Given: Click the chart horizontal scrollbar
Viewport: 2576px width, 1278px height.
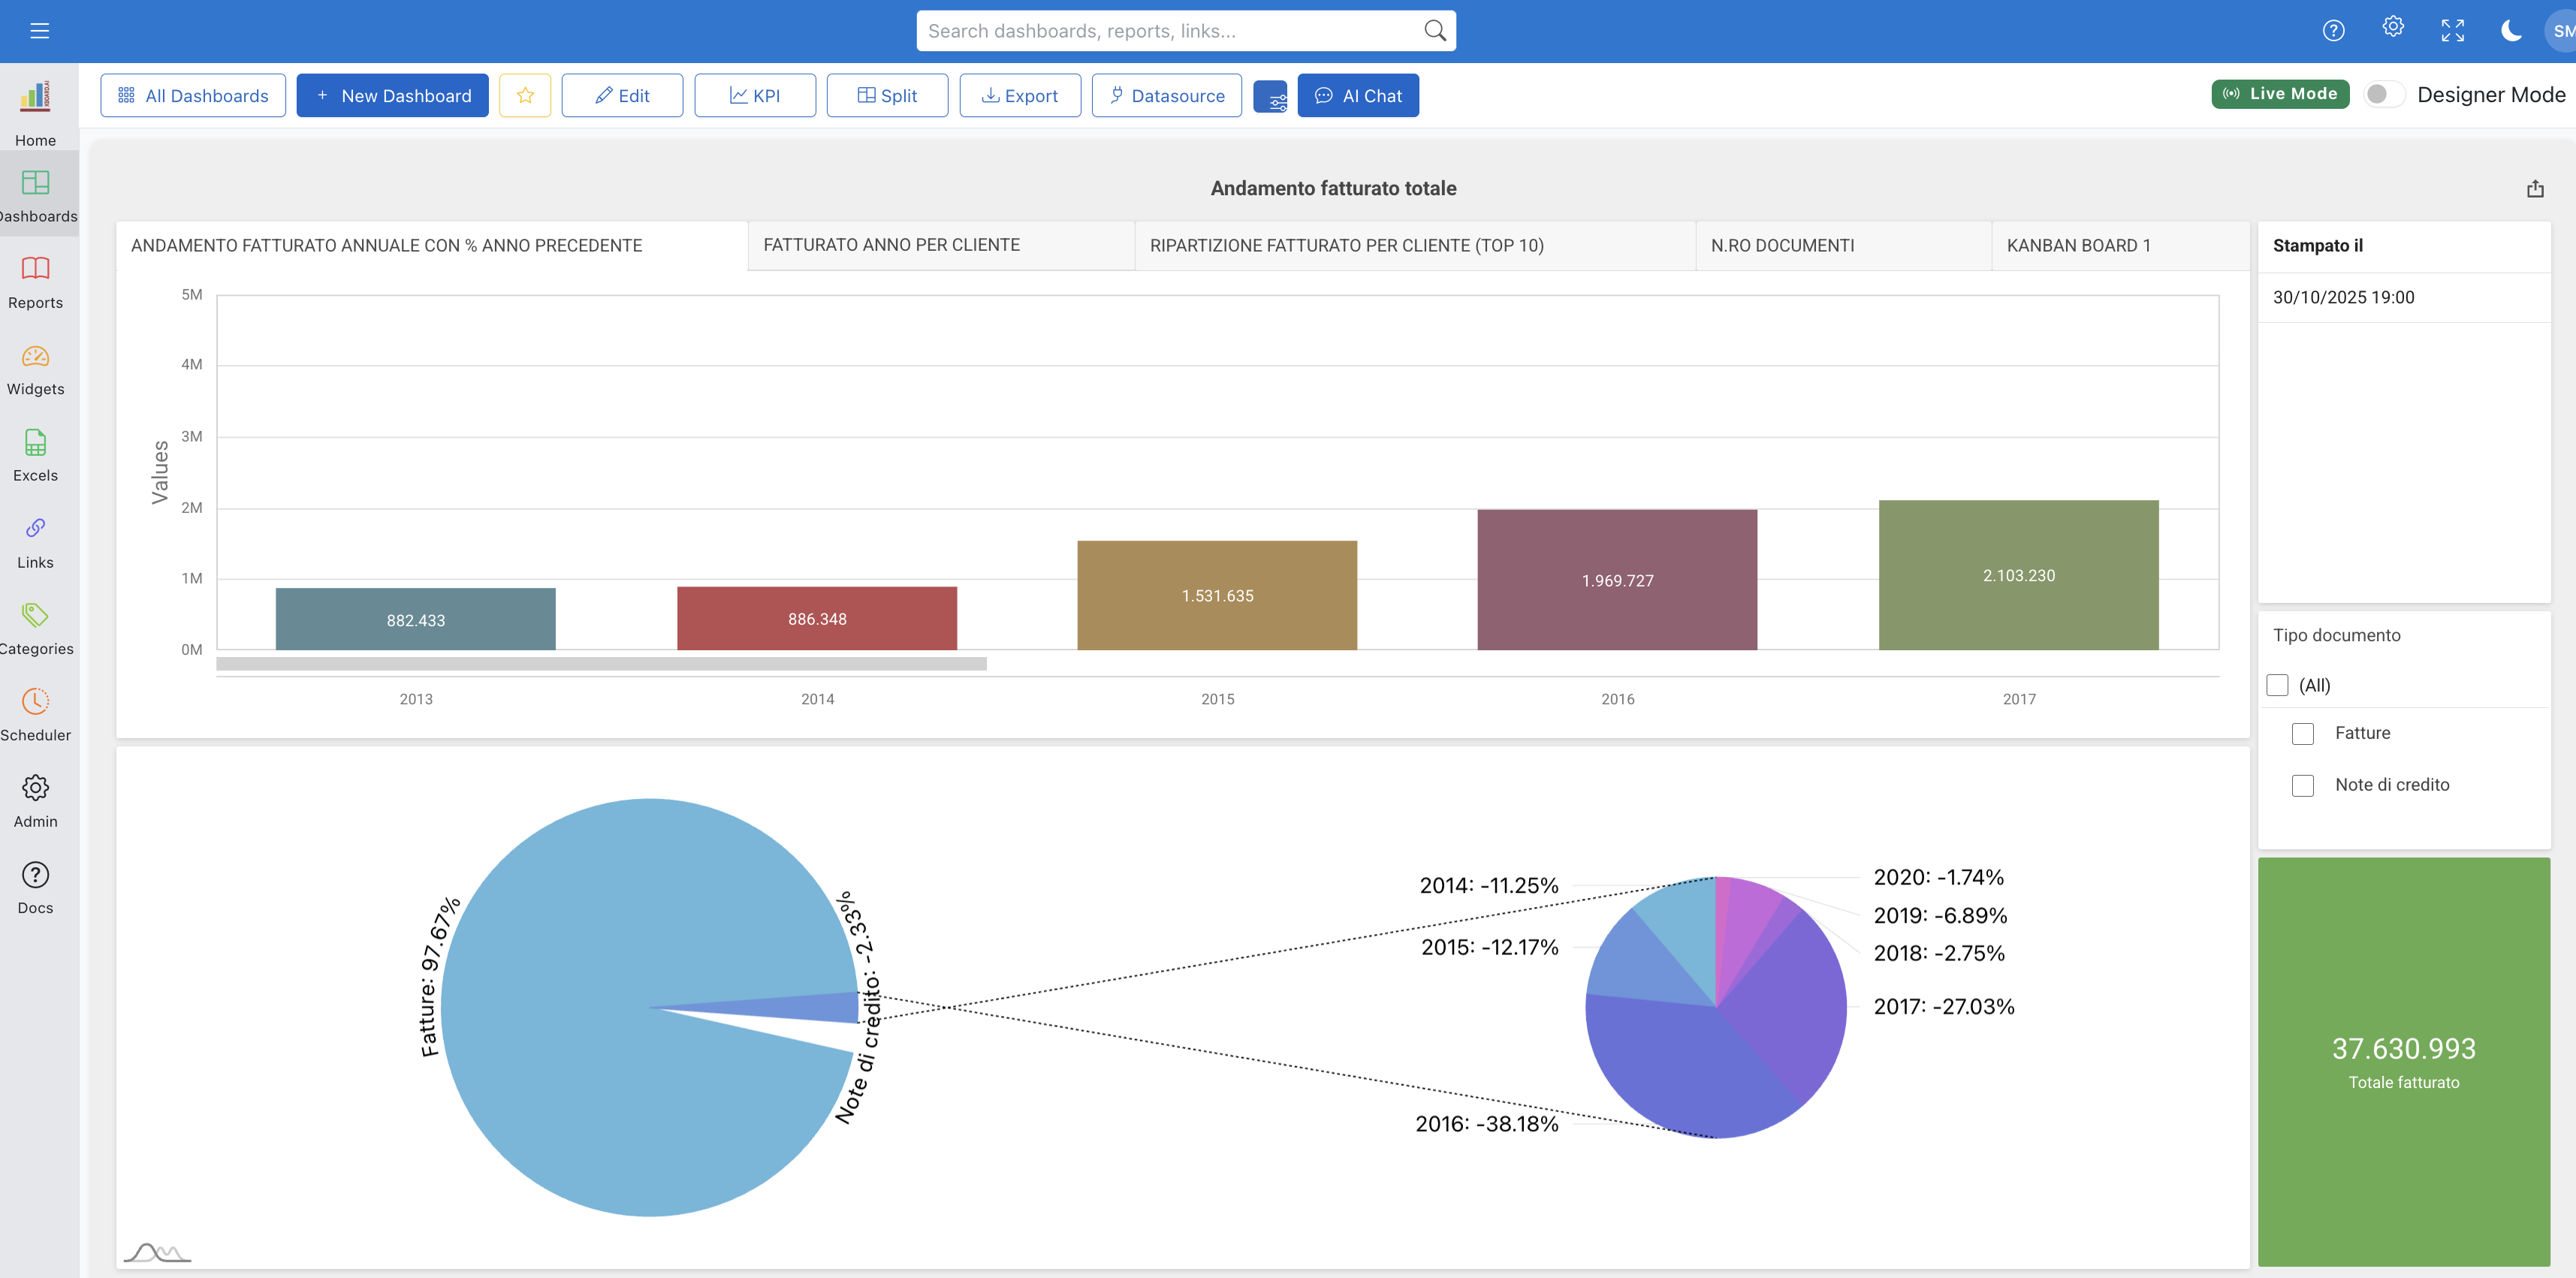Looking at the screenshot, I should pyautogui.click(x=601, y=664).
